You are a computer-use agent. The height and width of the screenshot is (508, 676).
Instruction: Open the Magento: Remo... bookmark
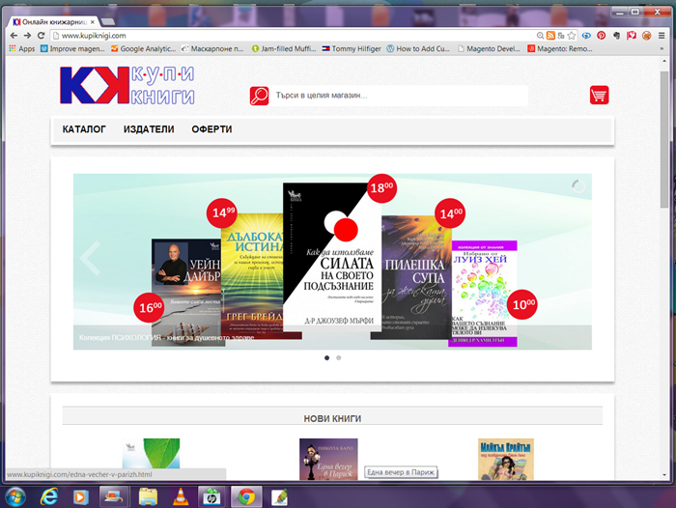pyautogui.click(x=560, y=48)
